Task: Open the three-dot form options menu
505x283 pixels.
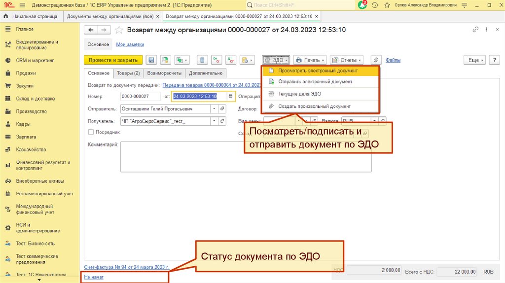Action: tap(486, 30)
